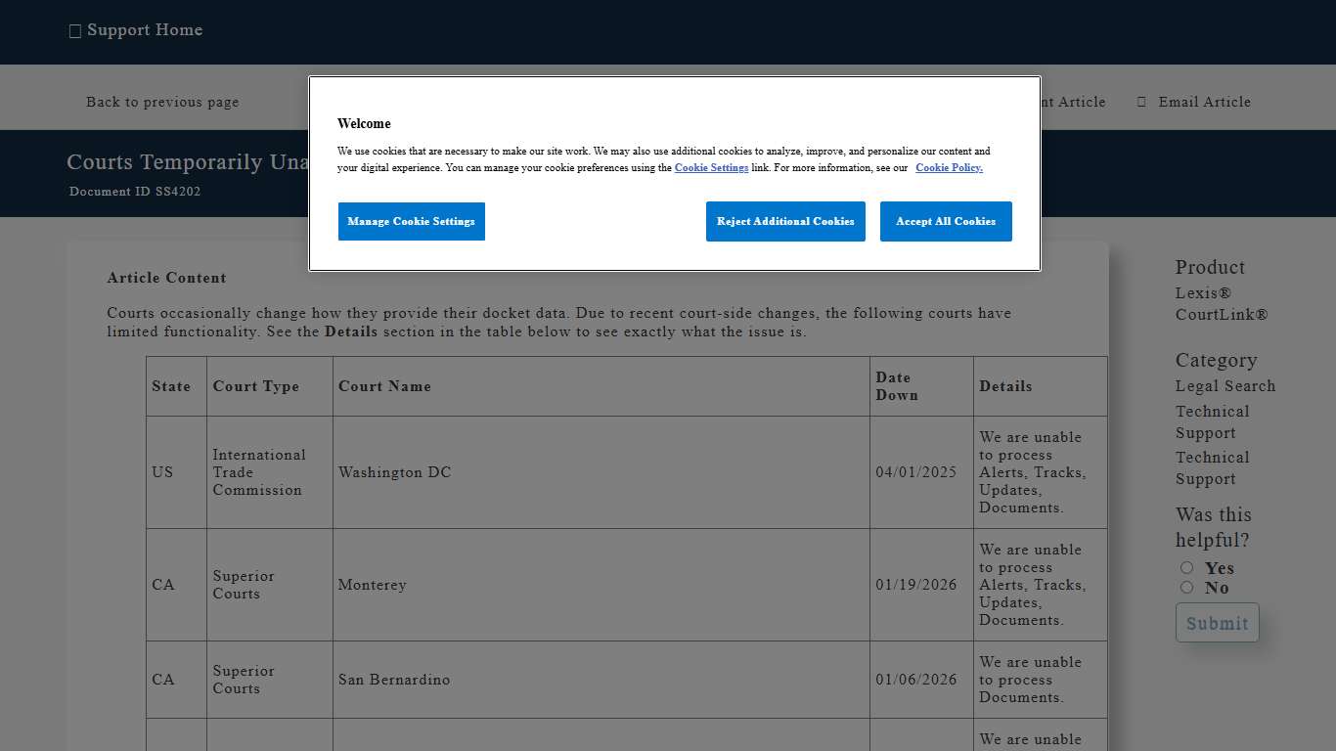Click Manage Cookie Settings in the Welcome dialog
Image resolution: width=1336 pixels, height=751 pixels.
click(x=411, y=221)
